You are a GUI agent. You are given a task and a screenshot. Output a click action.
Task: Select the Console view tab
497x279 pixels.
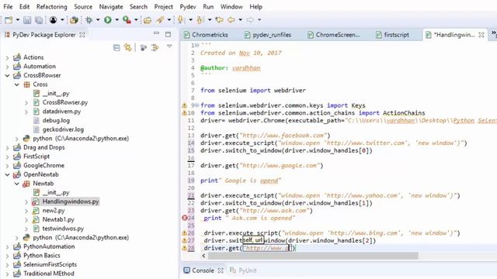click(203, 270)
